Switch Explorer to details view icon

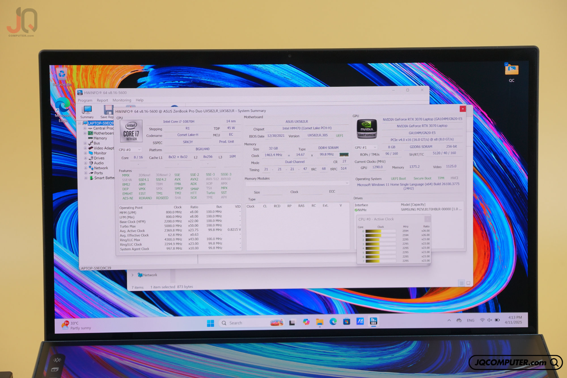click(x=462, y=283)
